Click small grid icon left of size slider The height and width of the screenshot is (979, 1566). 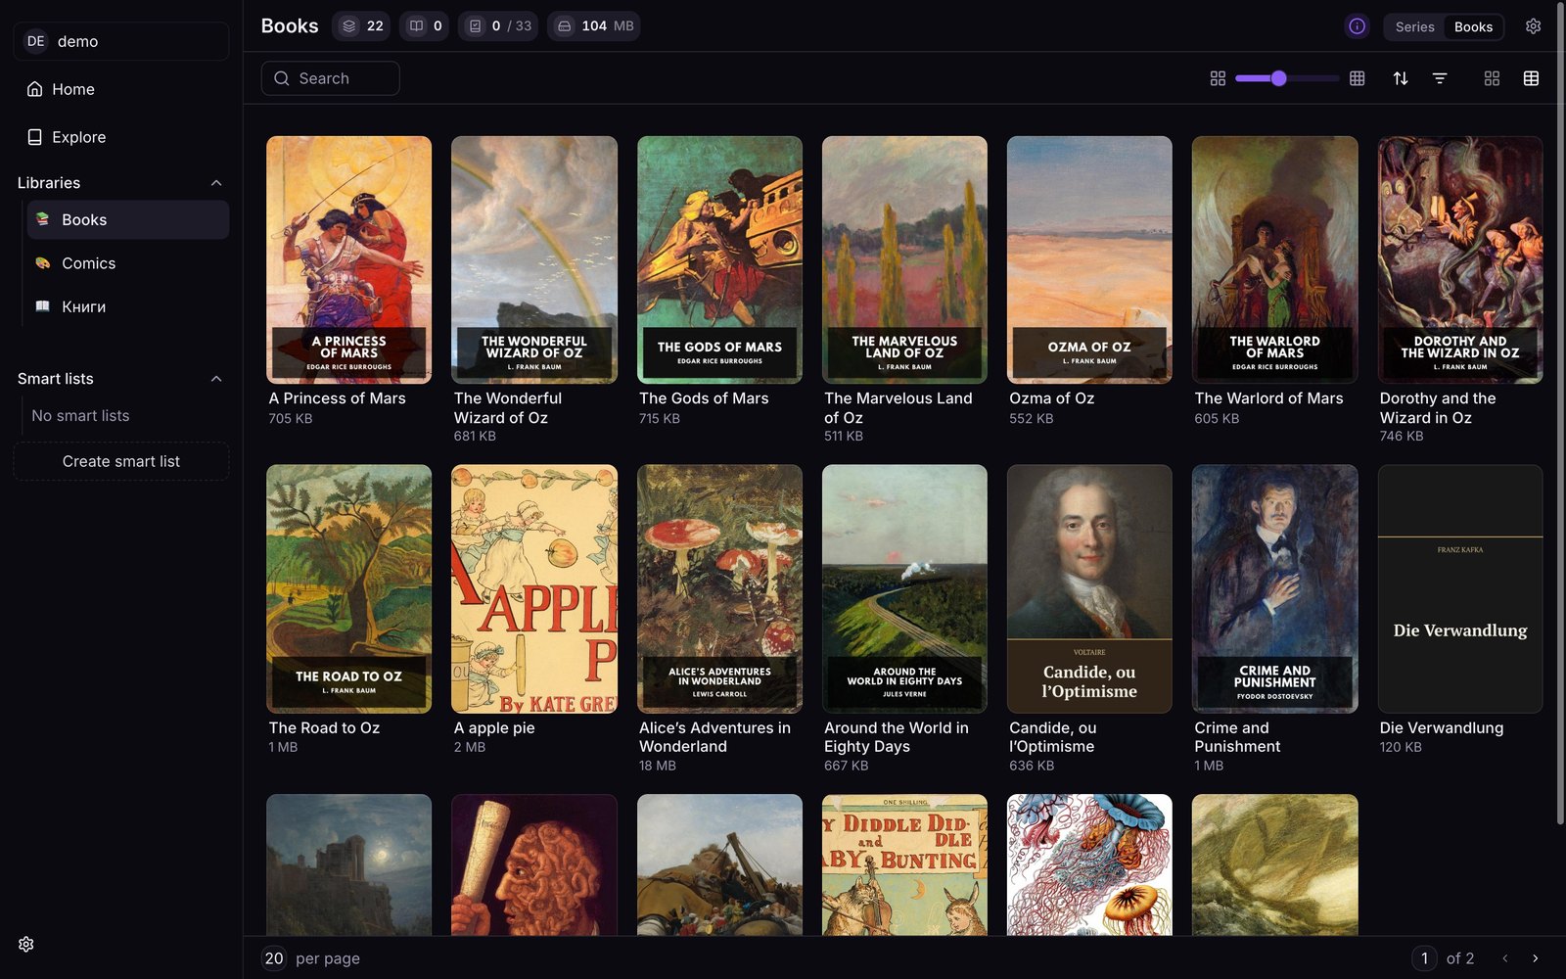click(x=1218, y=78)
